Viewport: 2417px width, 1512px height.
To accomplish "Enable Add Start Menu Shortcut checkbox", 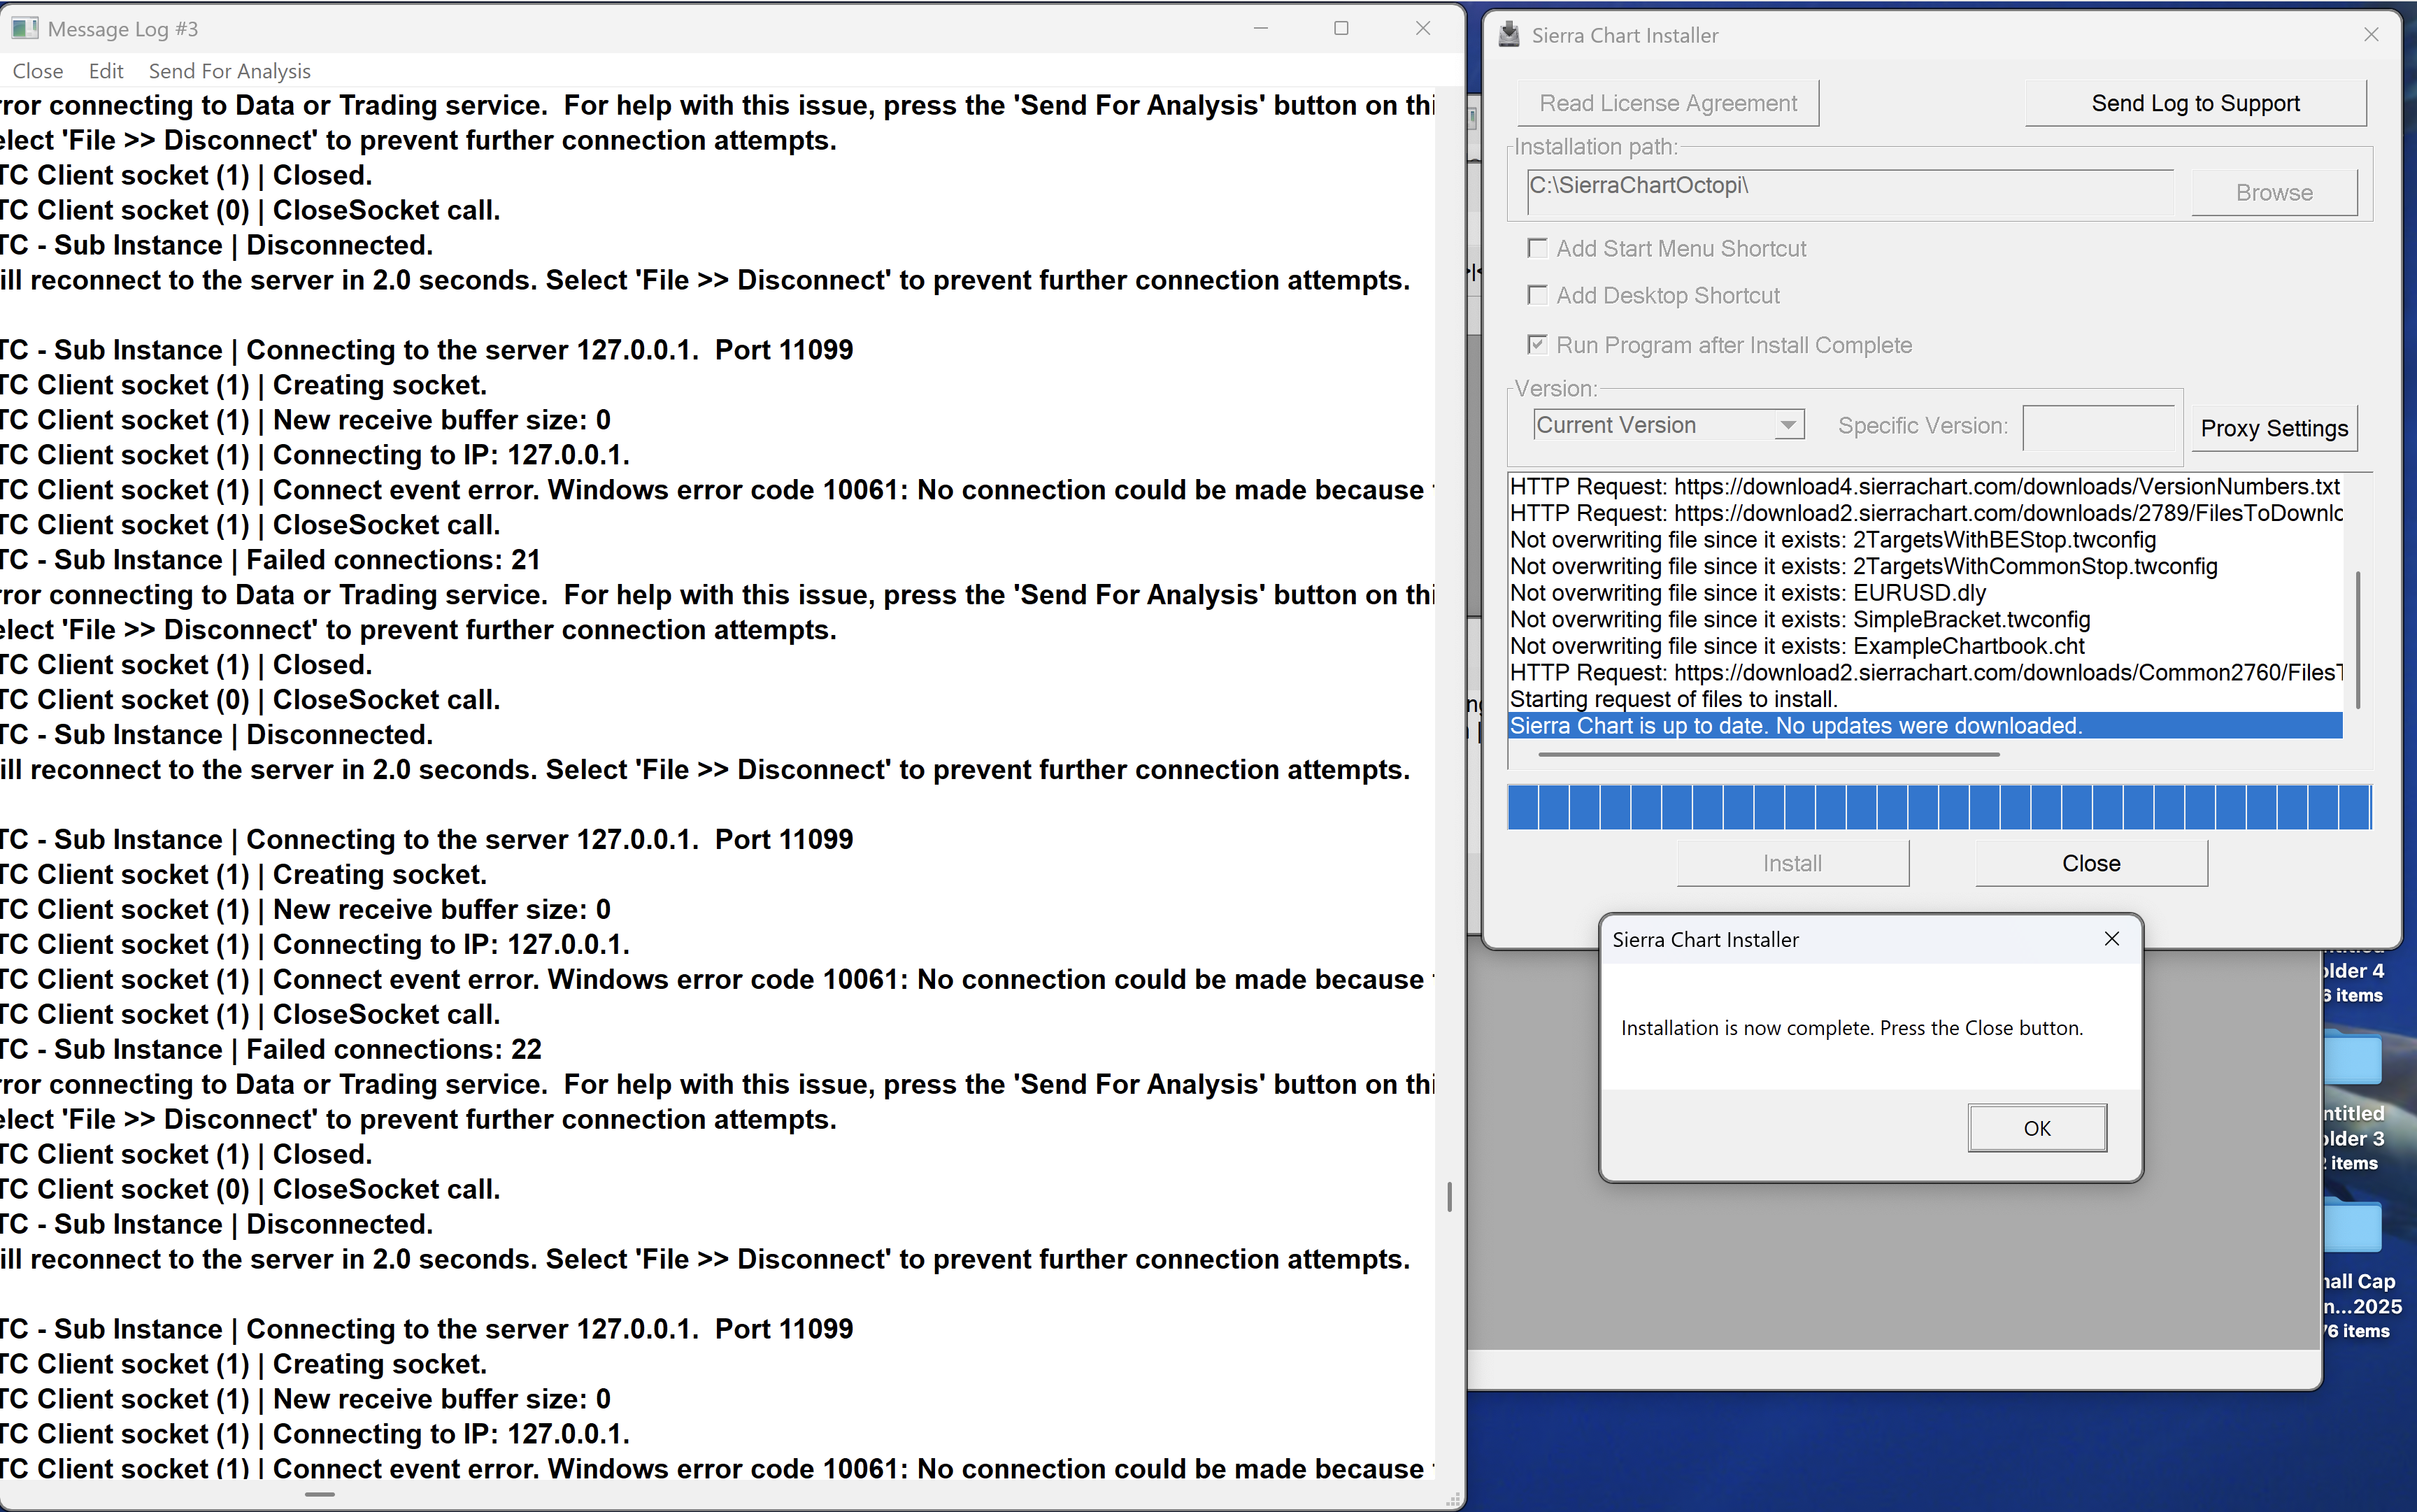I will [x=1538, y=248].
